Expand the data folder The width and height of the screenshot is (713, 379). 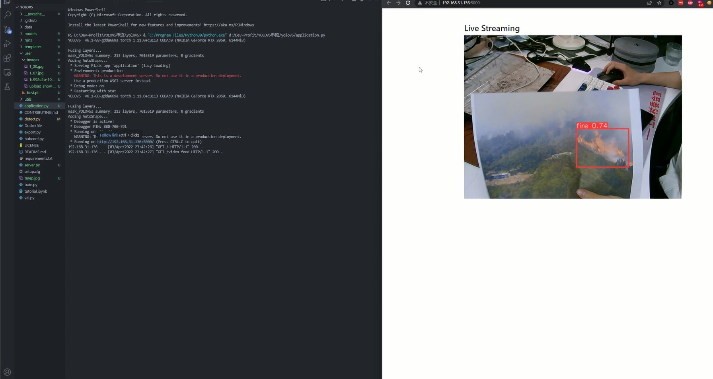coord(40,27)
